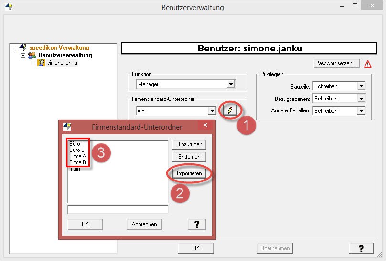Open help in the main Benutzerverwaltung window
This screenshot has width=386, height=261.
[361, 248]
